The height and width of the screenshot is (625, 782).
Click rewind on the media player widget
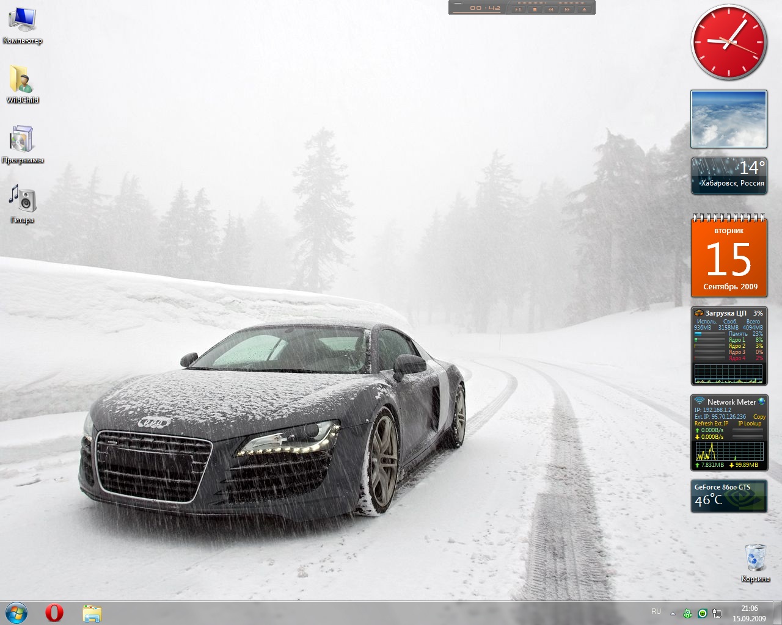(x=551, y=9)
